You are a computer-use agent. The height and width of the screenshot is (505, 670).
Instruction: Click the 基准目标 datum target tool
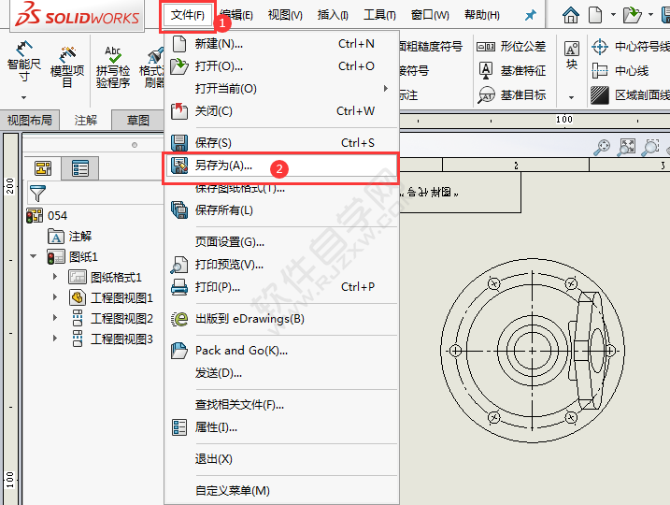click(512, 94)
